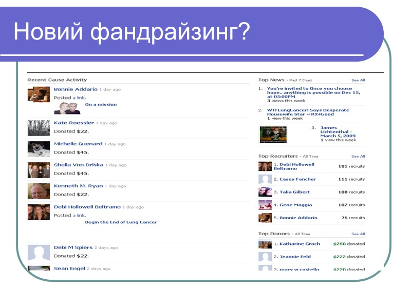Open 'WTFLungCancer! Says Desperate Housewife Star' news
Screen dimensions: 411x308
click(x=308, y=112)
